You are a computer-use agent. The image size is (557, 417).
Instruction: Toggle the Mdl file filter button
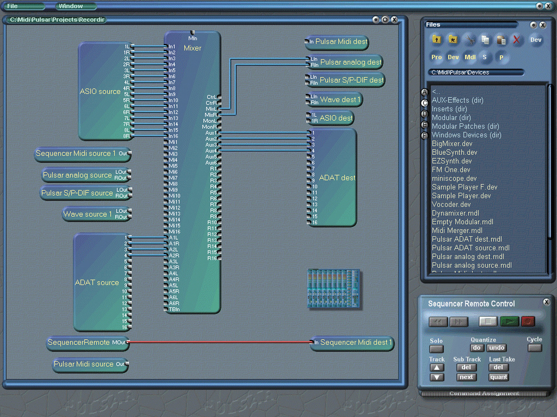pos(470,57)
